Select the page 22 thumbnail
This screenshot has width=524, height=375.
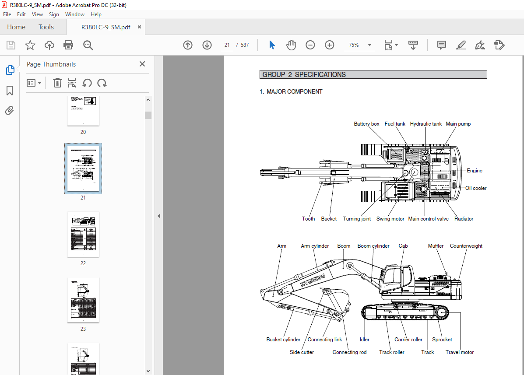point(83,235)
